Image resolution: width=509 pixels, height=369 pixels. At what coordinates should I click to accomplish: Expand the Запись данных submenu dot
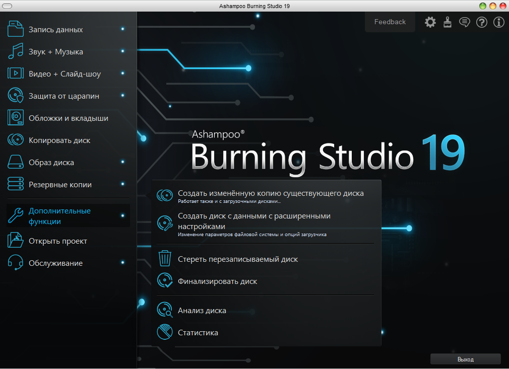[122, 29]
